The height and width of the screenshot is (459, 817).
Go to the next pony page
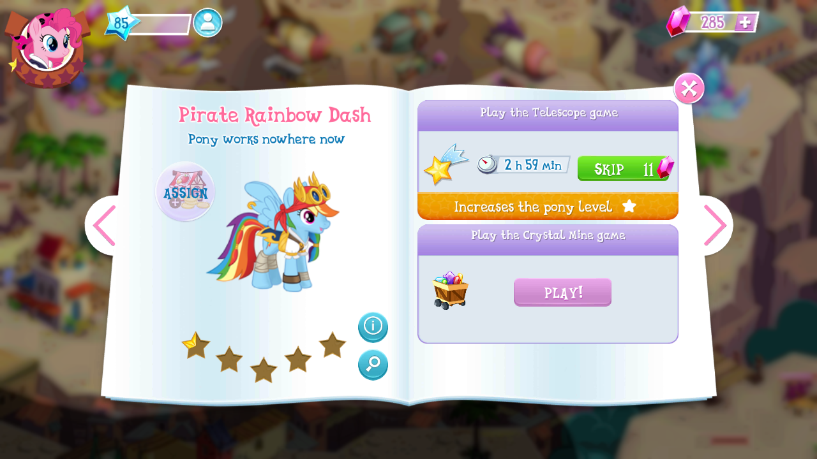click(715, 226)
